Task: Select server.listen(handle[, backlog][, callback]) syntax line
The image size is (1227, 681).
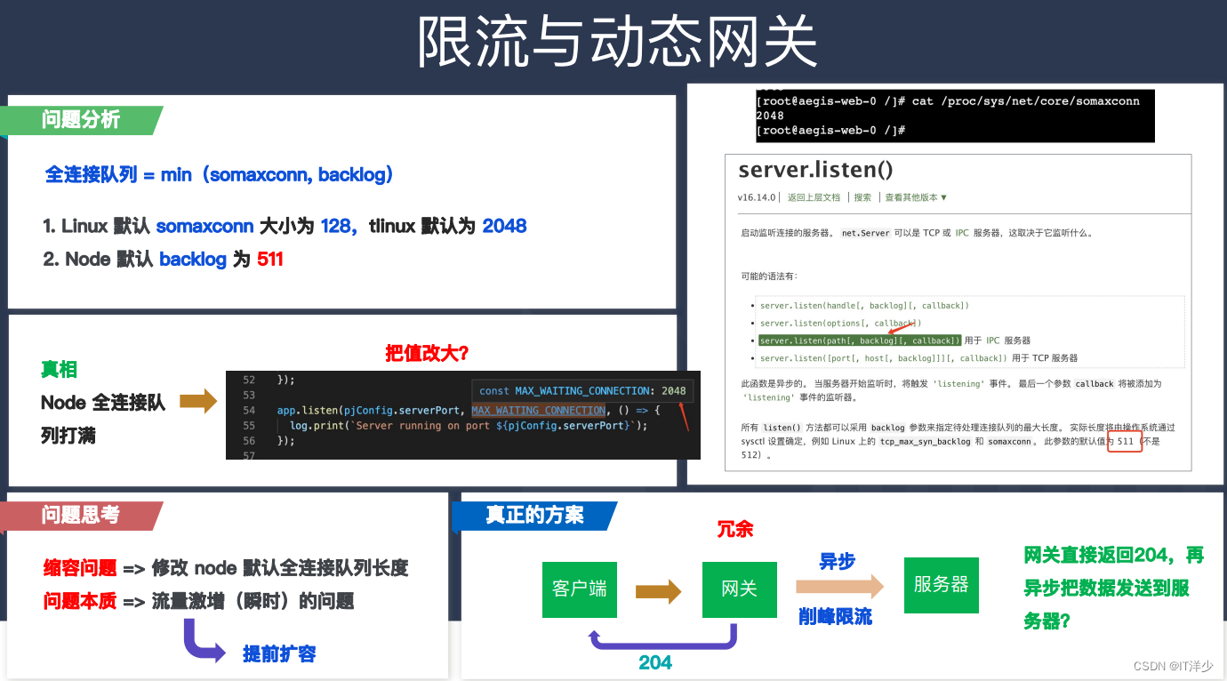Action: (x=864, y=306)
